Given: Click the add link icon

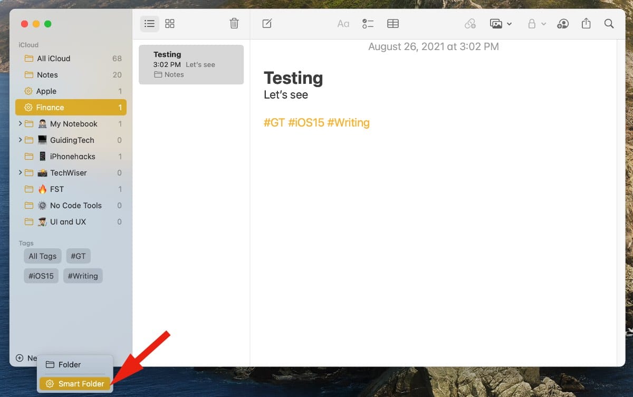Looking at the screenshot, I should pyautogui.click(x=470, y=24).
